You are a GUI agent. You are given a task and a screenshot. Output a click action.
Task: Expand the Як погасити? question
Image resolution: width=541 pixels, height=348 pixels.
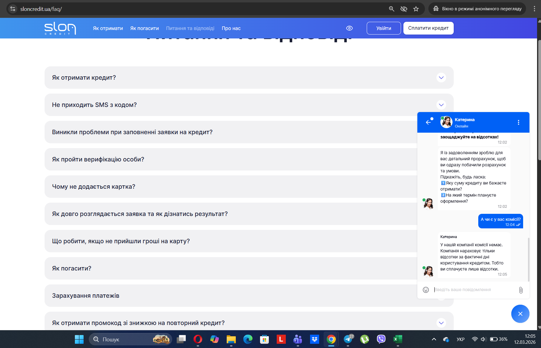tap(231, 268)
